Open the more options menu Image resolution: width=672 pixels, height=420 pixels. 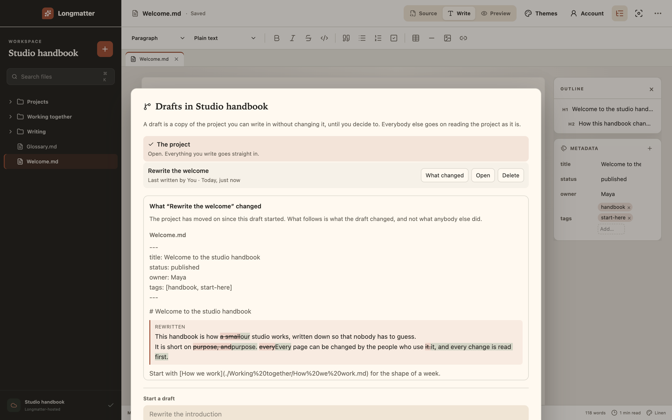click(x=658, y=13)
